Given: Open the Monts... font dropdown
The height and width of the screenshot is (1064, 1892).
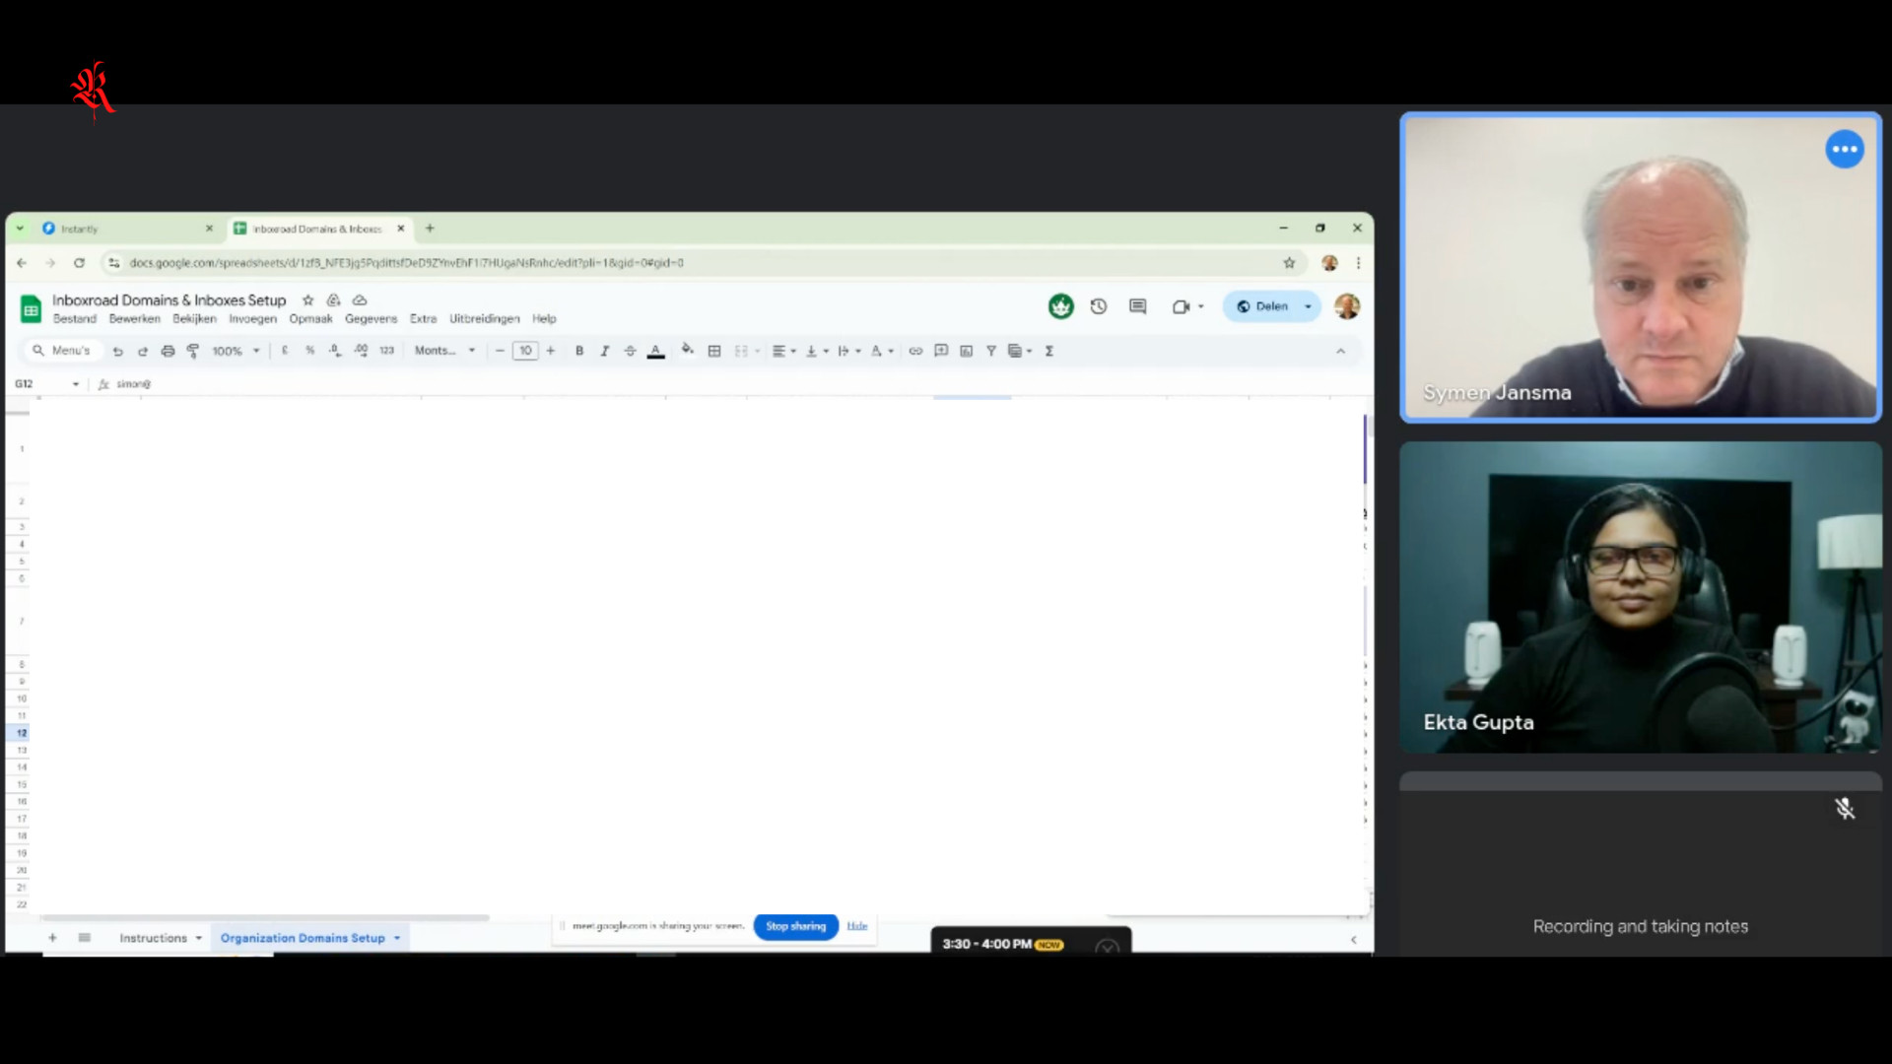Looking at the screenshot, I should click(445, 351).
